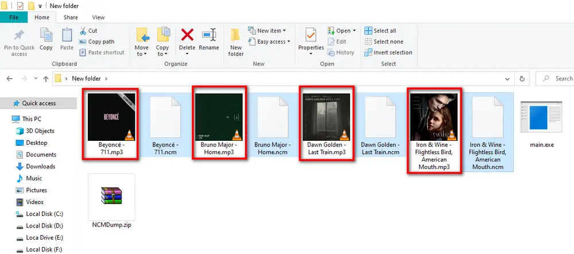Screen dimensions: 574x254
Task: Click the Forward navigation arrow
Action: pos(24,78)
